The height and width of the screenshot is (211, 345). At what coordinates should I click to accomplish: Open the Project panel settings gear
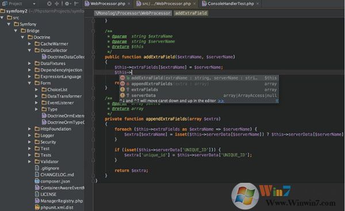point(67,4)
